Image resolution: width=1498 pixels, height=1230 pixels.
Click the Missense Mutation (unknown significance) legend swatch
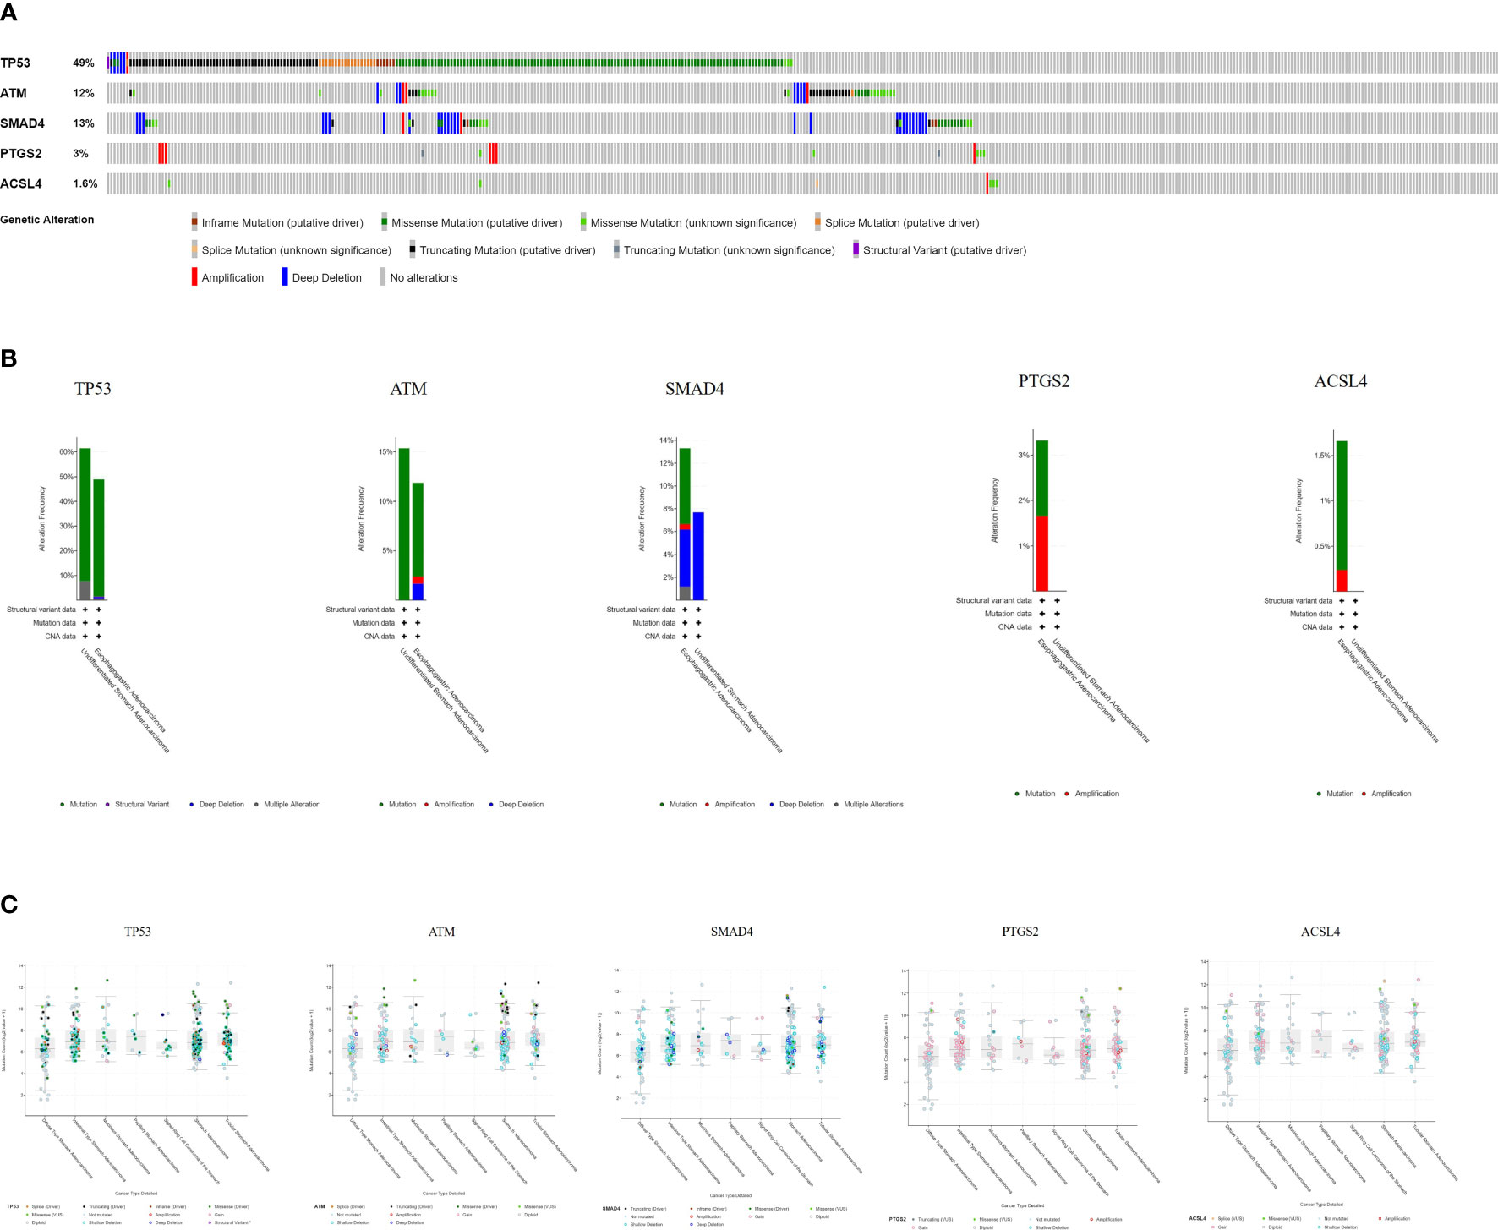click(x=583, y=222)
